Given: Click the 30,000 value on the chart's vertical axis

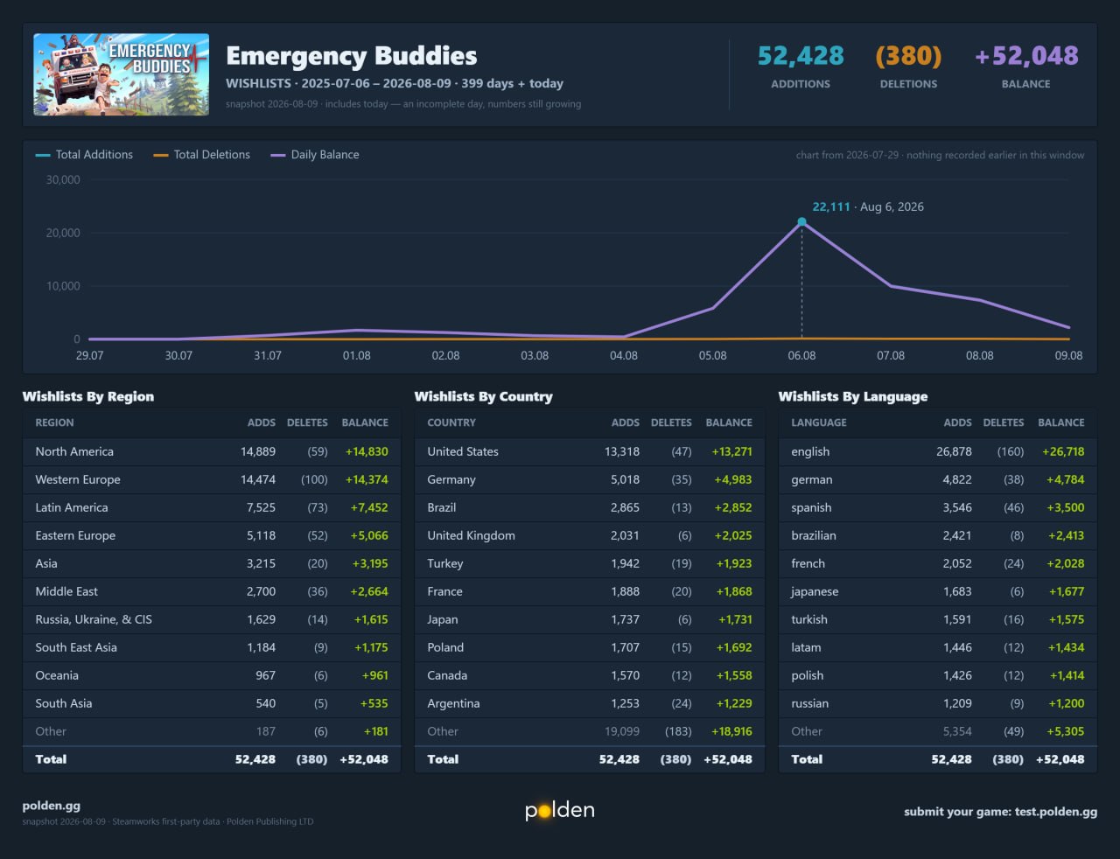Looking at the screenshot, I should [63, 179].
